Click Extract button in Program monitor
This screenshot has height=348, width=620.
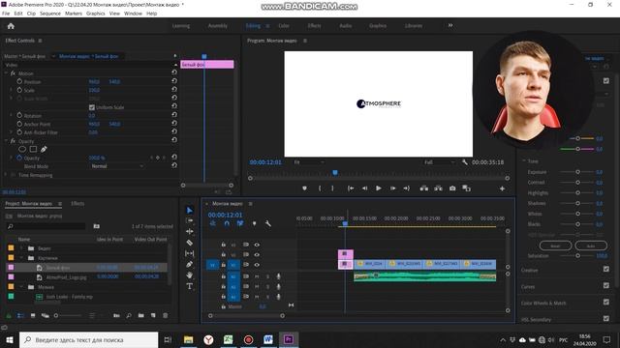(438, 188)
